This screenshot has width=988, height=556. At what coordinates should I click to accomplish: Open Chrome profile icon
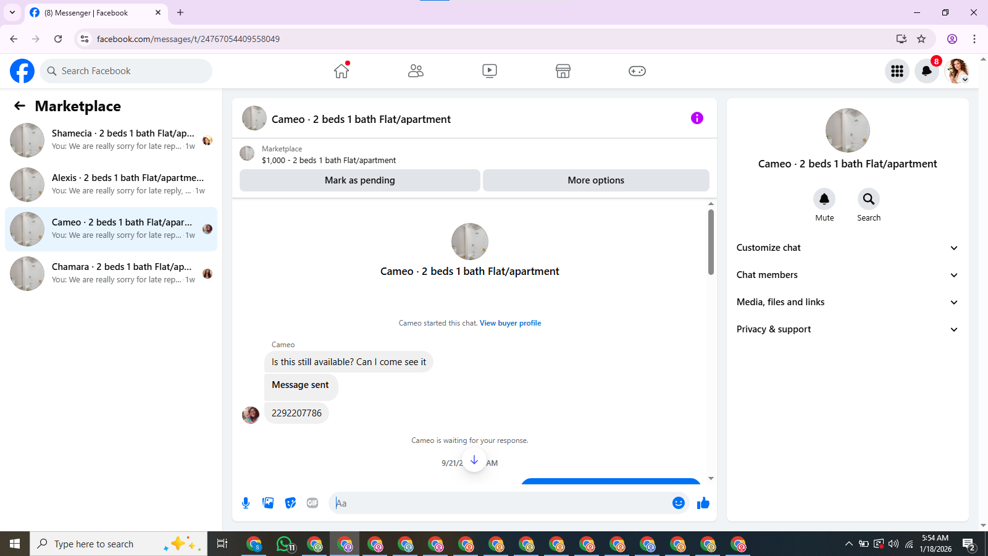coord(952,39)
